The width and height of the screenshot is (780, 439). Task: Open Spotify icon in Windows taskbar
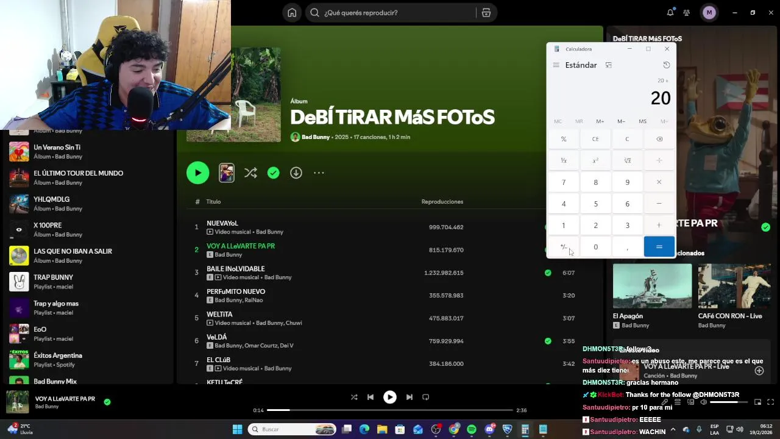(472, 429)
